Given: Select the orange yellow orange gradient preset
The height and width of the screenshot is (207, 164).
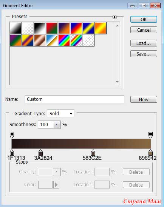Looking at the screenshot, I should (101, 28).
